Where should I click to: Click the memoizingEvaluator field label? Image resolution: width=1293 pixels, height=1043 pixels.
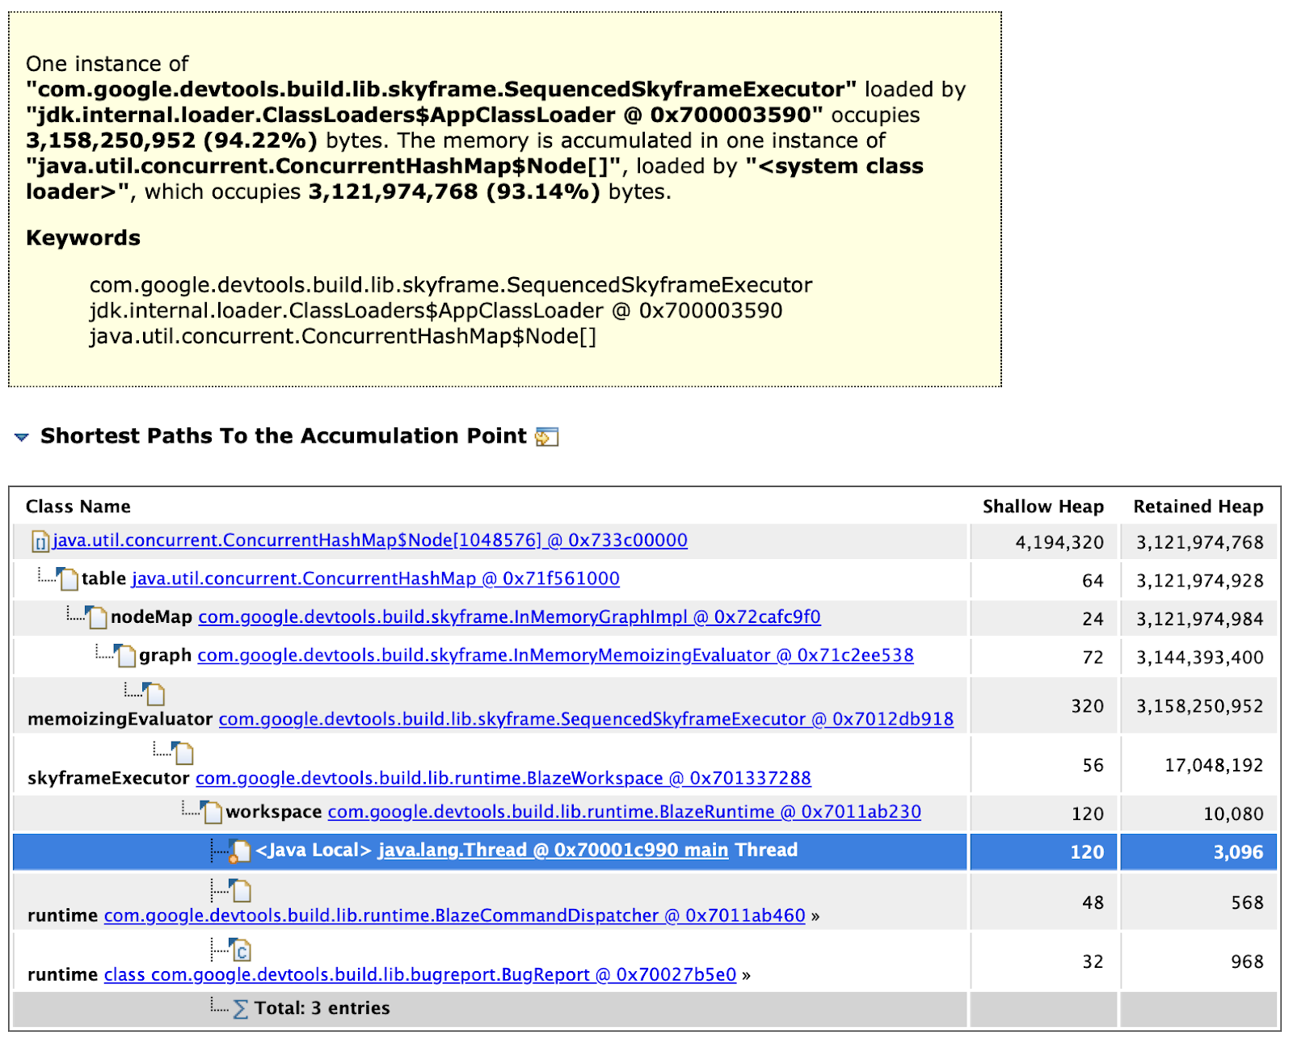click(x=120, y=719)
